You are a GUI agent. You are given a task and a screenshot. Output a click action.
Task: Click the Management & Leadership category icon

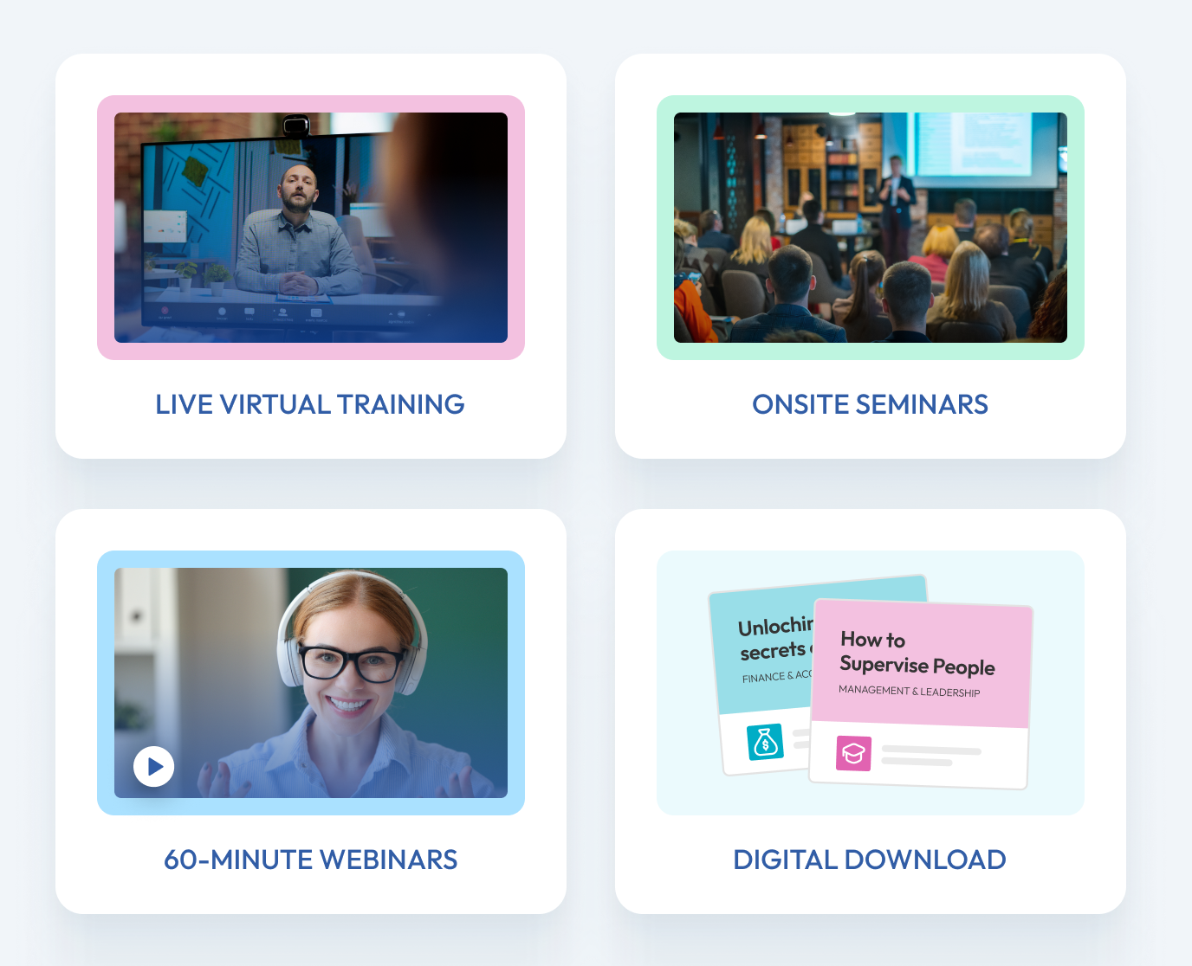point(852,754)
